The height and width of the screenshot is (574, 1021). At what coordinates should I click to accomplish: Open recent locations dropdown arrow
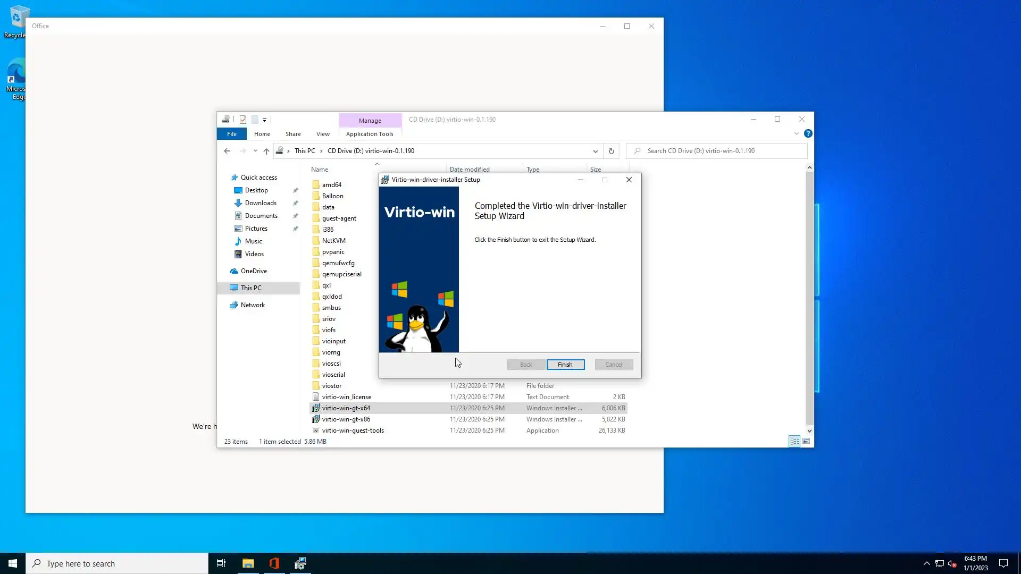tap(255, 151)
